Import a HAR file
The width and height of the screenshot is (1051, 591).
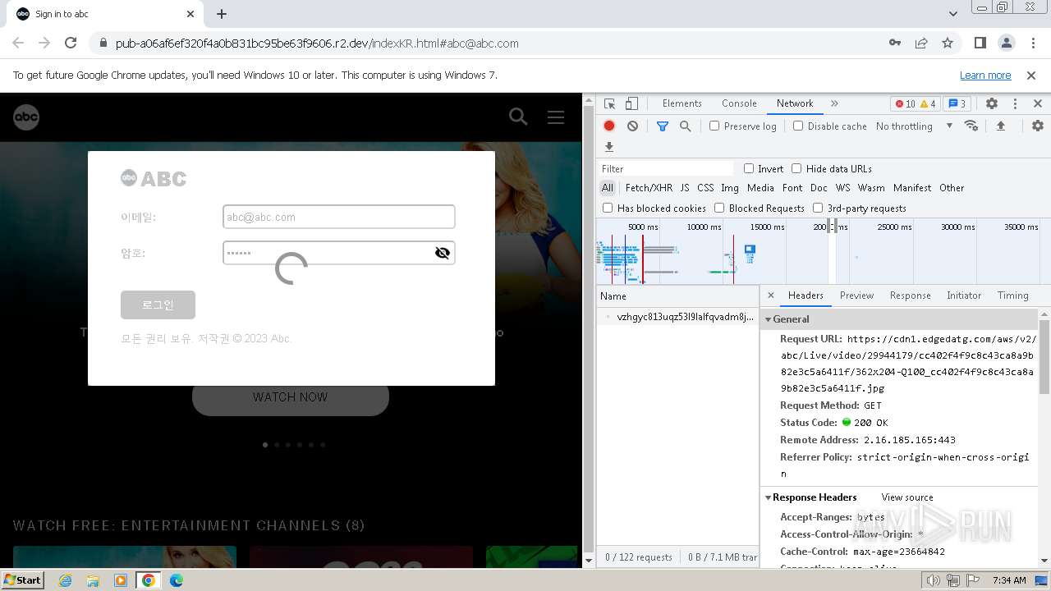pos(1000,126)
